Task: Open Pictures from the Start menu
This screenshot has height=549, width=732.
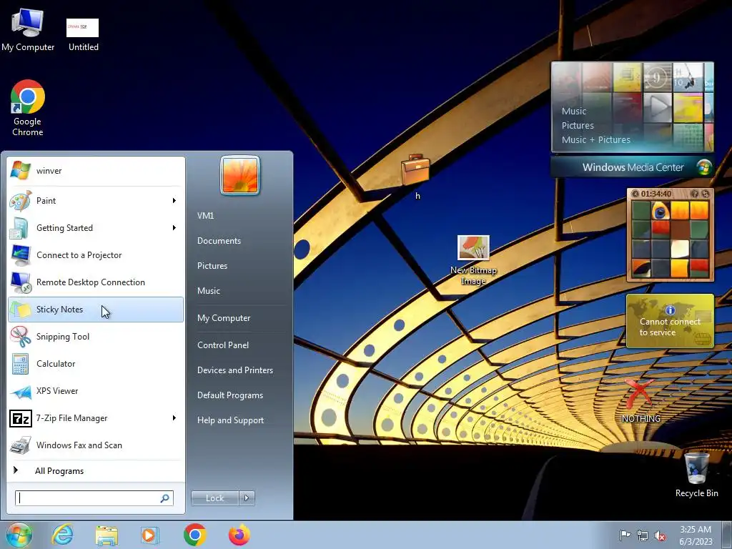Action: tap(212, 266)
